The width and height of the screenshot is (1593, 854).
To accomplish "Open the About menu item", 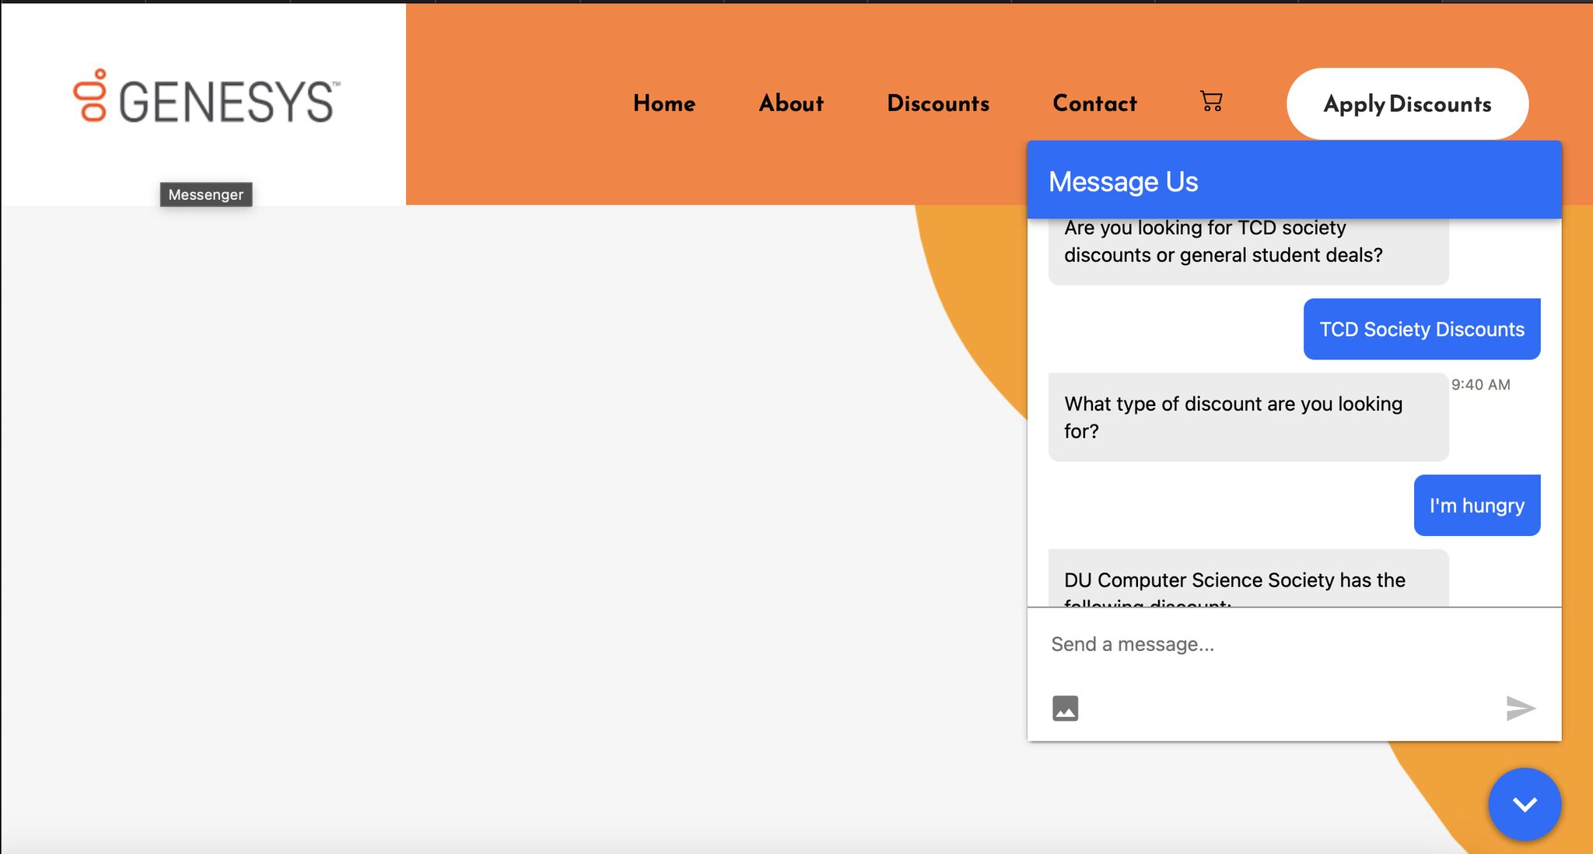I will click(x=791, y=103).
